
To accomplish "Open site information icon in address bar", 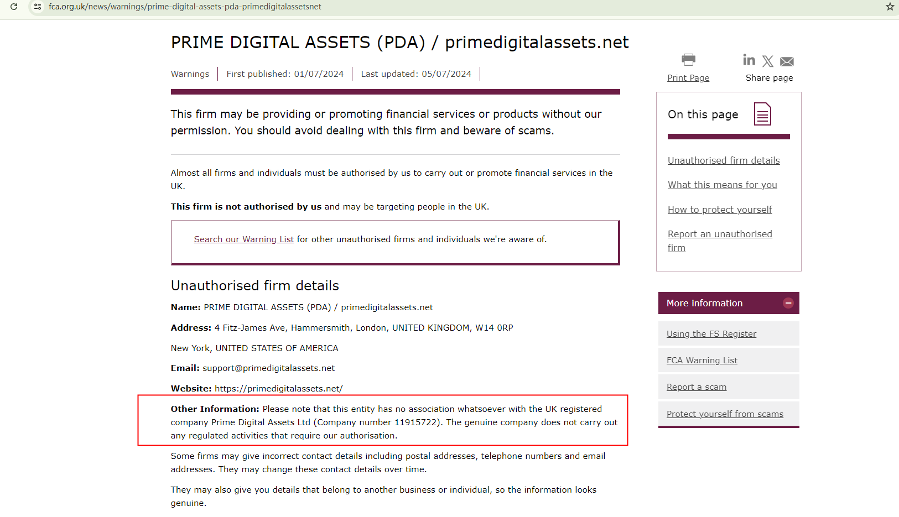I will coord(38,7).
